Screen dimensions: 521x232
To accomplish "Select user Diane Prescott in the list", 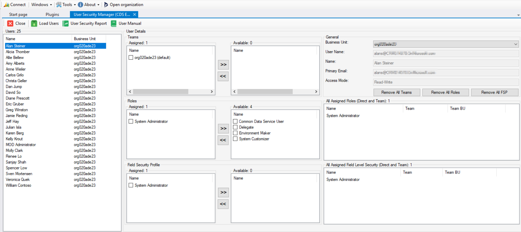I will pyautogui.click(x=18, y=98).
